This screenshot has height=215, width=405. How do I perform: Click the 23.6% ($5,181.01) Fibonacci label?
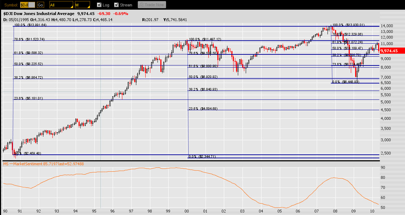[28, 98]
